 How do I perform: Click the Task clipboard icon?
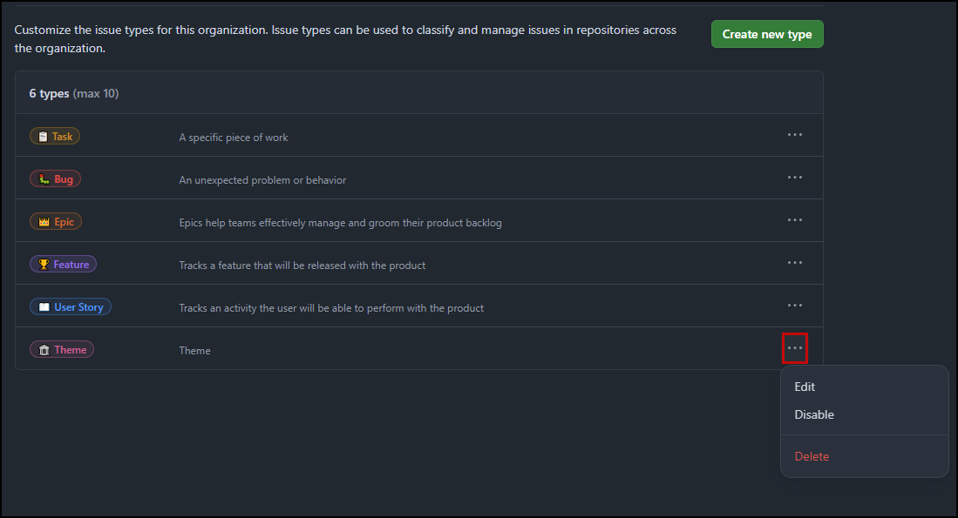[43, 137]
